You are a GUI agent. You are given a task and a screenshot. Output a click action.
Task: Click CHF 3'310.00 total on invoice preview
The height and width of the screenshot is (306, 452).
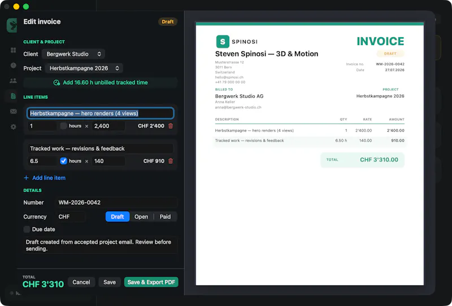(379, 160)
